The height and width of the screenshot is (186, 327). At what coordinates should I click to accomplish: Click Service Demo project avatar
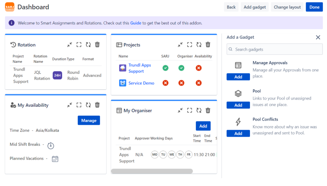pos(123,83)
